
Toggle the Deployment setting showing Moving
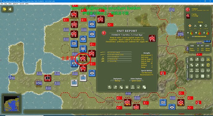[x=118, y=81]
